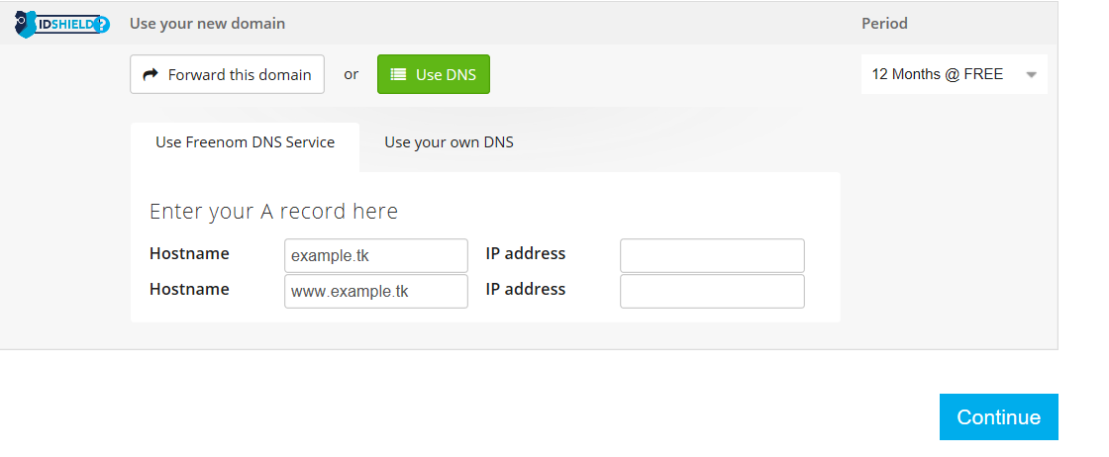Click the second IP address label

[526, 289]
